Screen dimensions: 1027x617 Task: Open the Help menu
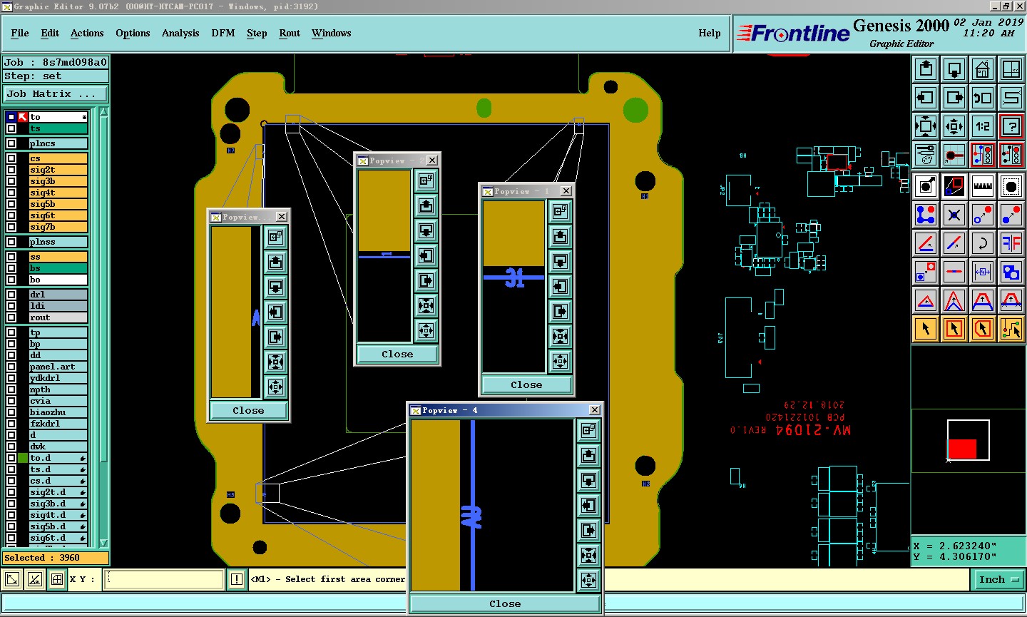tap(710, 33)
